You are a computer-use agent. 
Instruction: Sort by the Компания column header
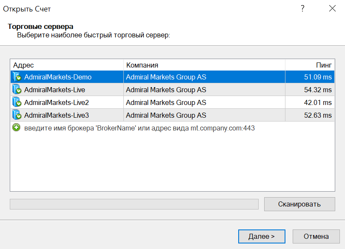coord(204,65)
